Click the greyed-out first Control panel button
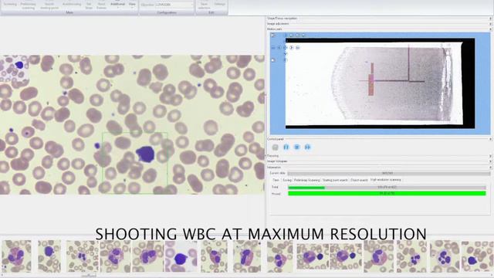This screenshot has width=494, height=278. click(x=275, y=147)
